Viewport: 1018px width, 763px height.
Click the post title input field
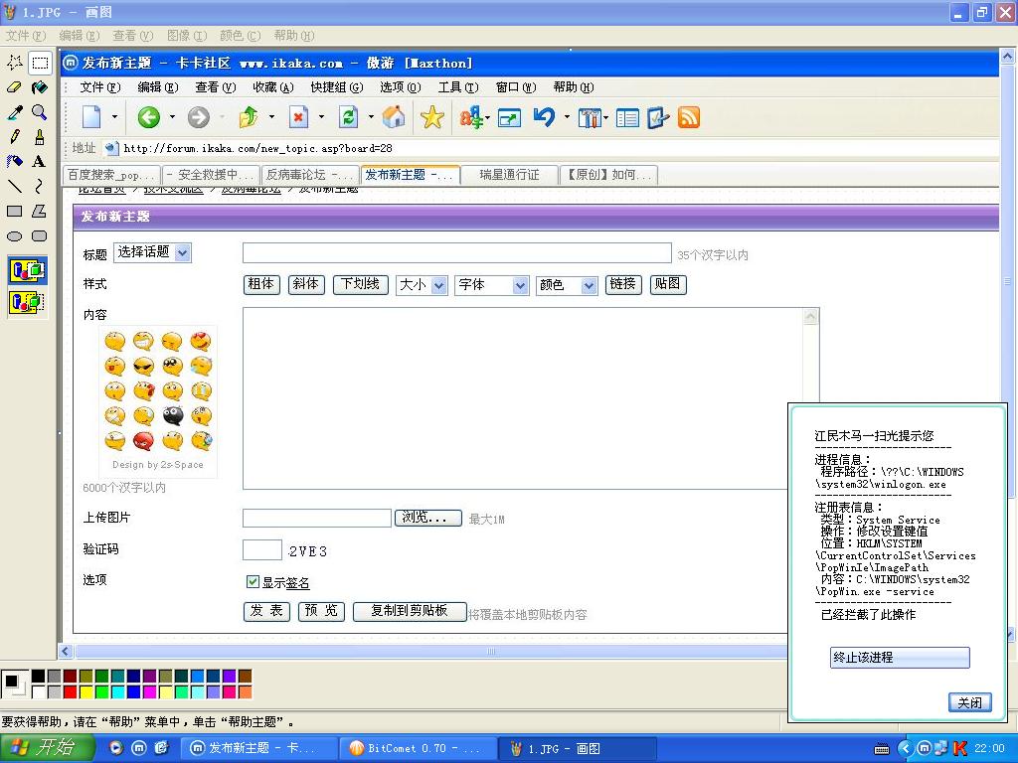pos(457,253)
